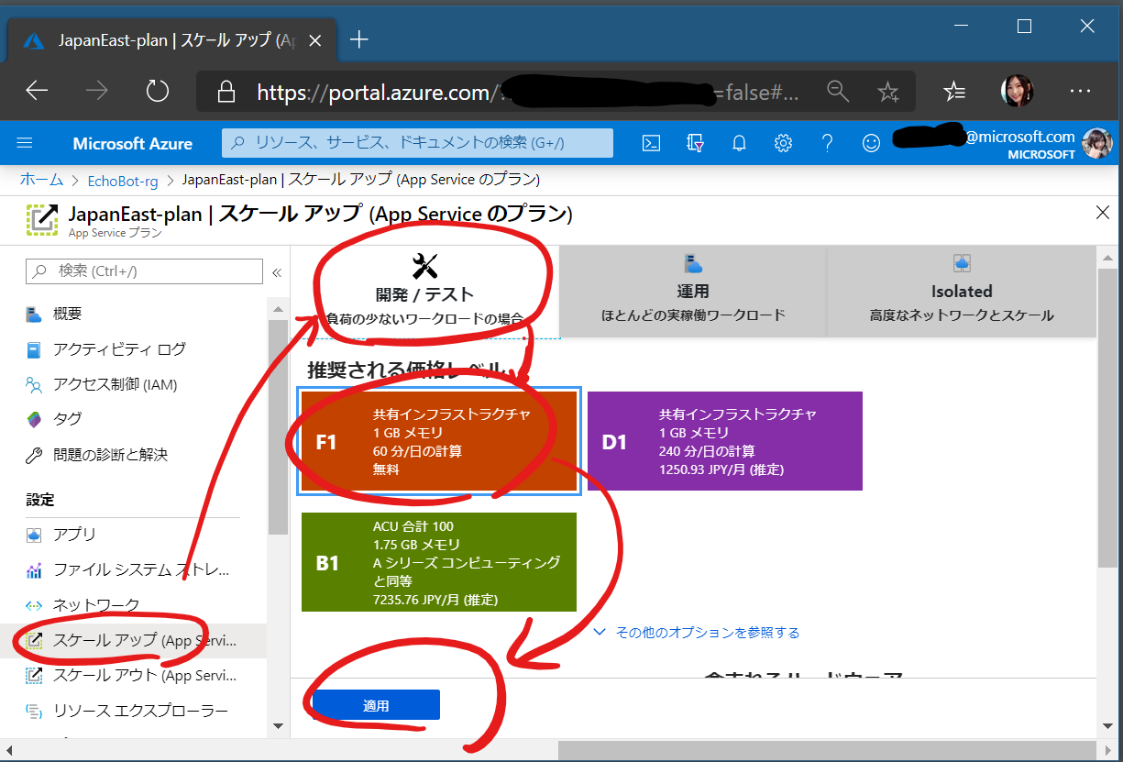The image size is (1123, 762).
Task: Select the F1 free pricing tier
Action: point(439,441)
